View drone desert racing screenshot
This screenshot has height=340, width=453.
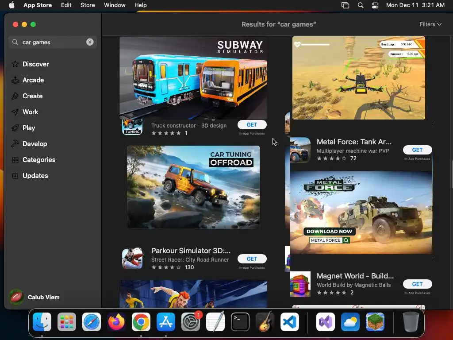coord(358,78)
